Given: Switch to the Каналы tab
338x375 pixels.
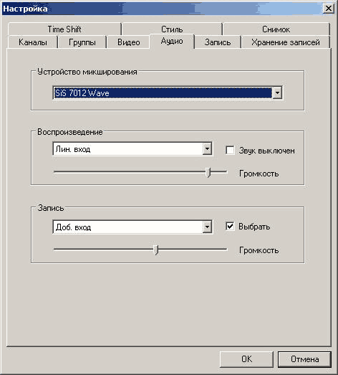Looking at the screenshot, I should 33,42.
